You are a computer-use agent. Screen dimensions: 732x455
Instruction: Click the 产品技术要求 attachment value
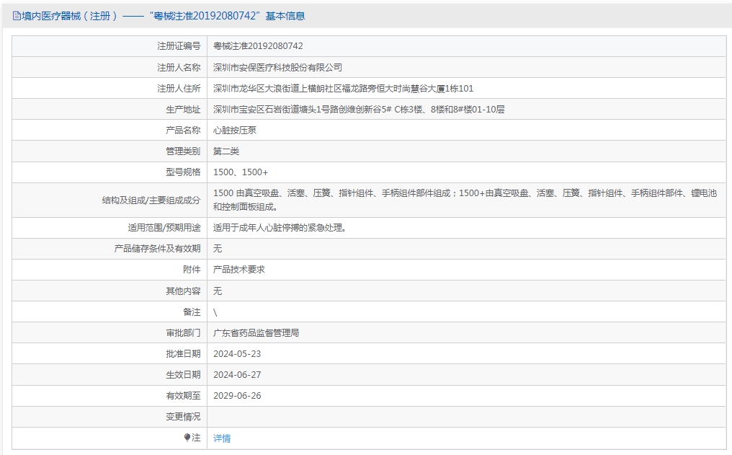tap(239, 269)
